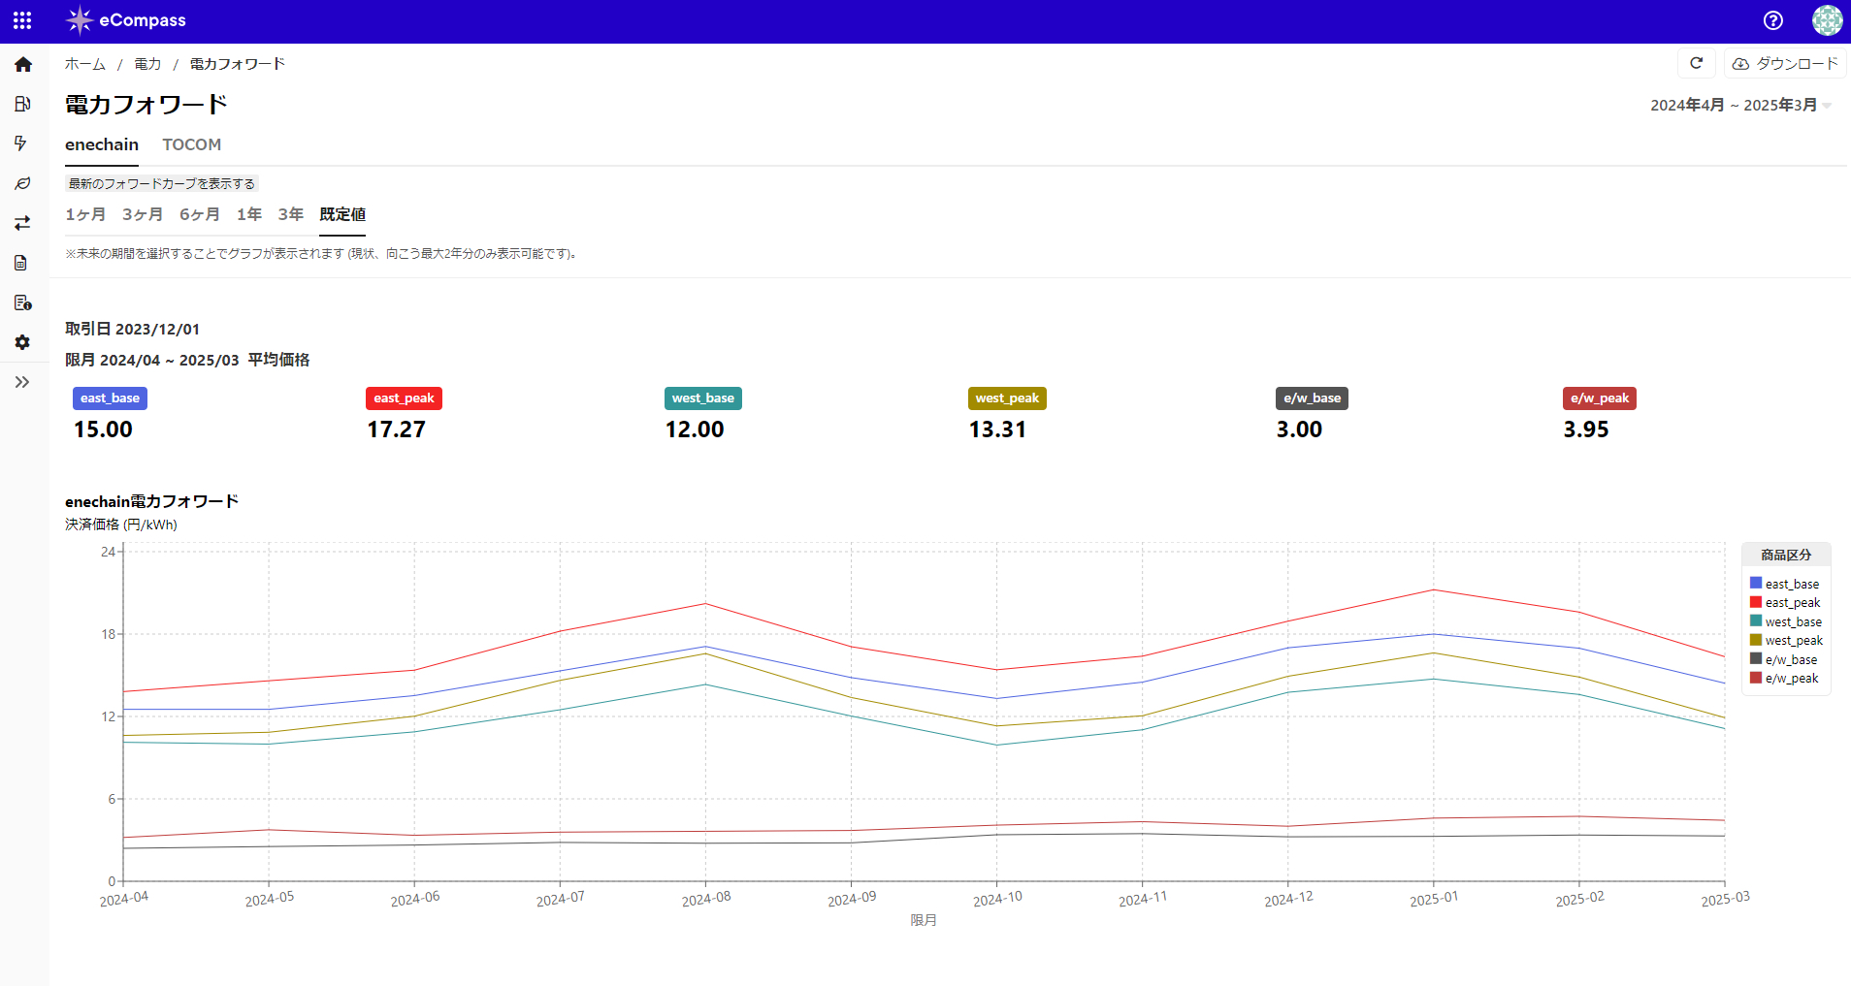Toggle west_base series in the chart legend
The height and width of the screenshot is (986, 1851).
1786,621
